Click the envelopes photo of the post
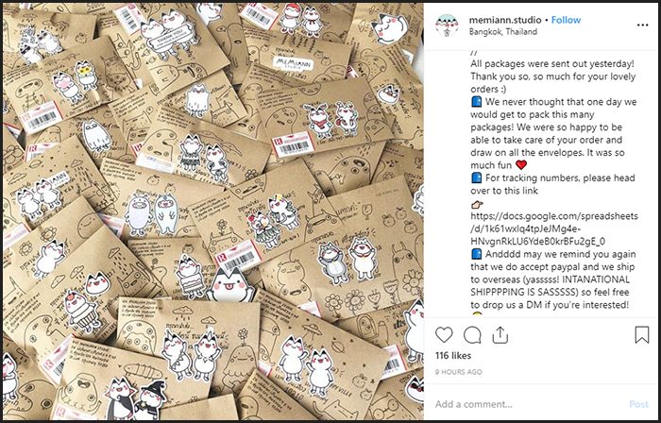The height and width of the screenshot is (423, 661). click(x=212, y=211)
